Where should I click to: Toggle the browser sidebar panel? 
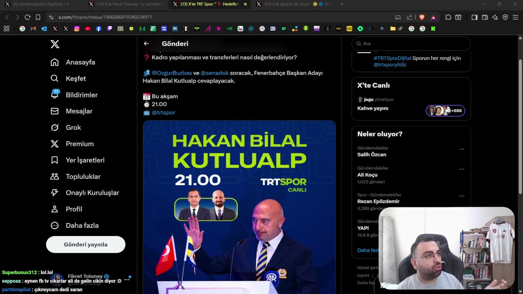[474, 17]
